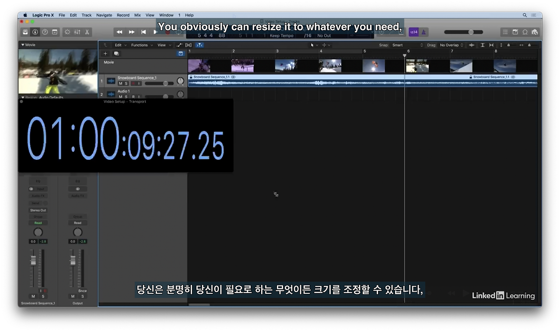The width and height of the screenshot is (560, 331).
Task: Click the track hierarchy back arrow
Action: 105,45
